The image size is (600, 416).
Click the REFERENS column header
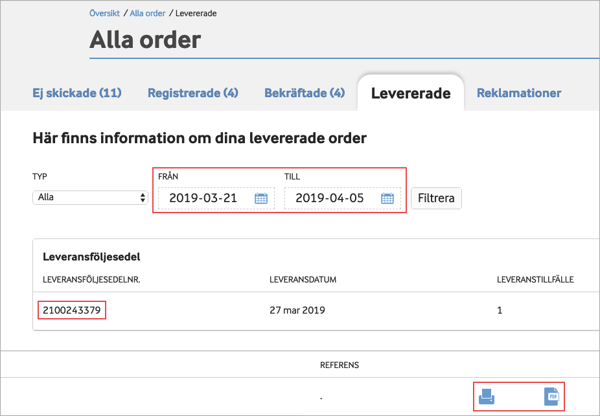(340, 365)
